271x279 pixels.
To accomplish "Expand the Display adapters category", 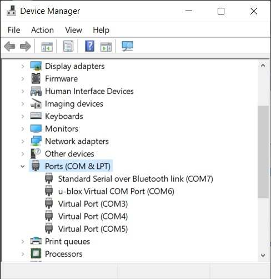I will [x=23, y=66].
